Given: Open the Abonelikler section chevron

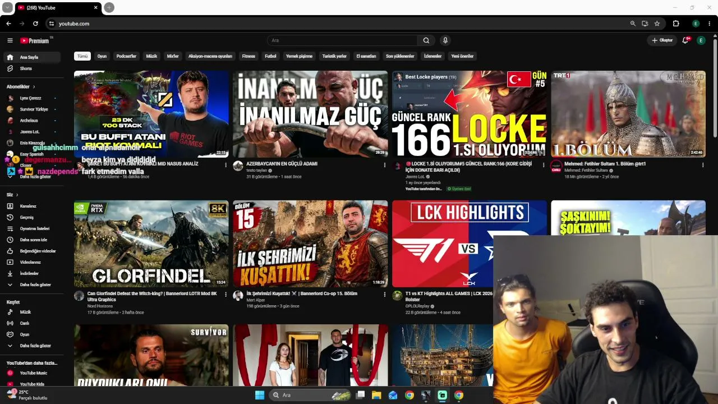Looking at the screenshot, I should pos(34,87).
